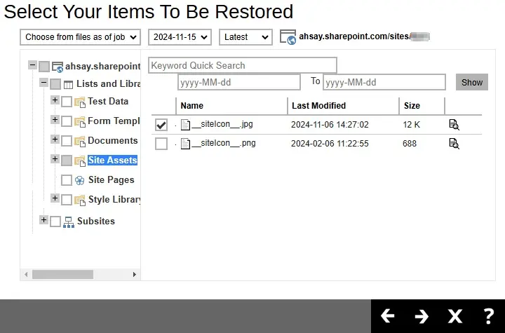Check the Test Data checkbox
Screen dimensions: 505x333
pyautogui.click(x=67, y=102)
